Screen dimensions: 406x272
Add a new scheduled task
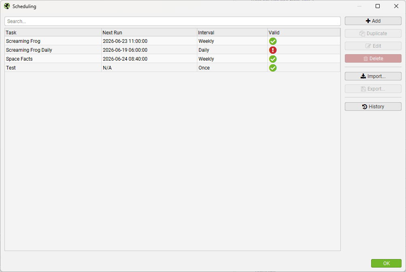click(373, 21)
